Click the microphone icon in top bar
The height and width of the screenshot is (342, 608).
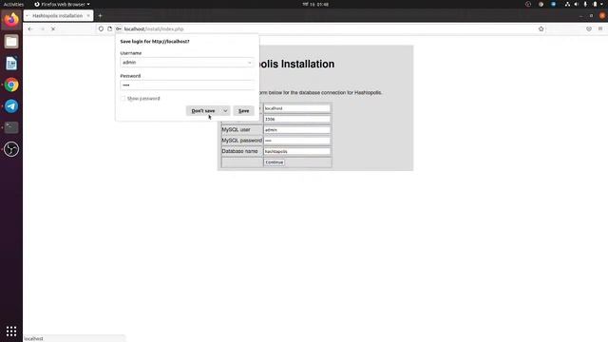coord(585,4)
